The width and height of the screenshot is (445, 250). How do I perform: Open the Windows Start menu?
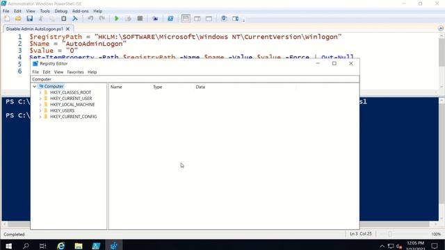[x=8, y=245]
